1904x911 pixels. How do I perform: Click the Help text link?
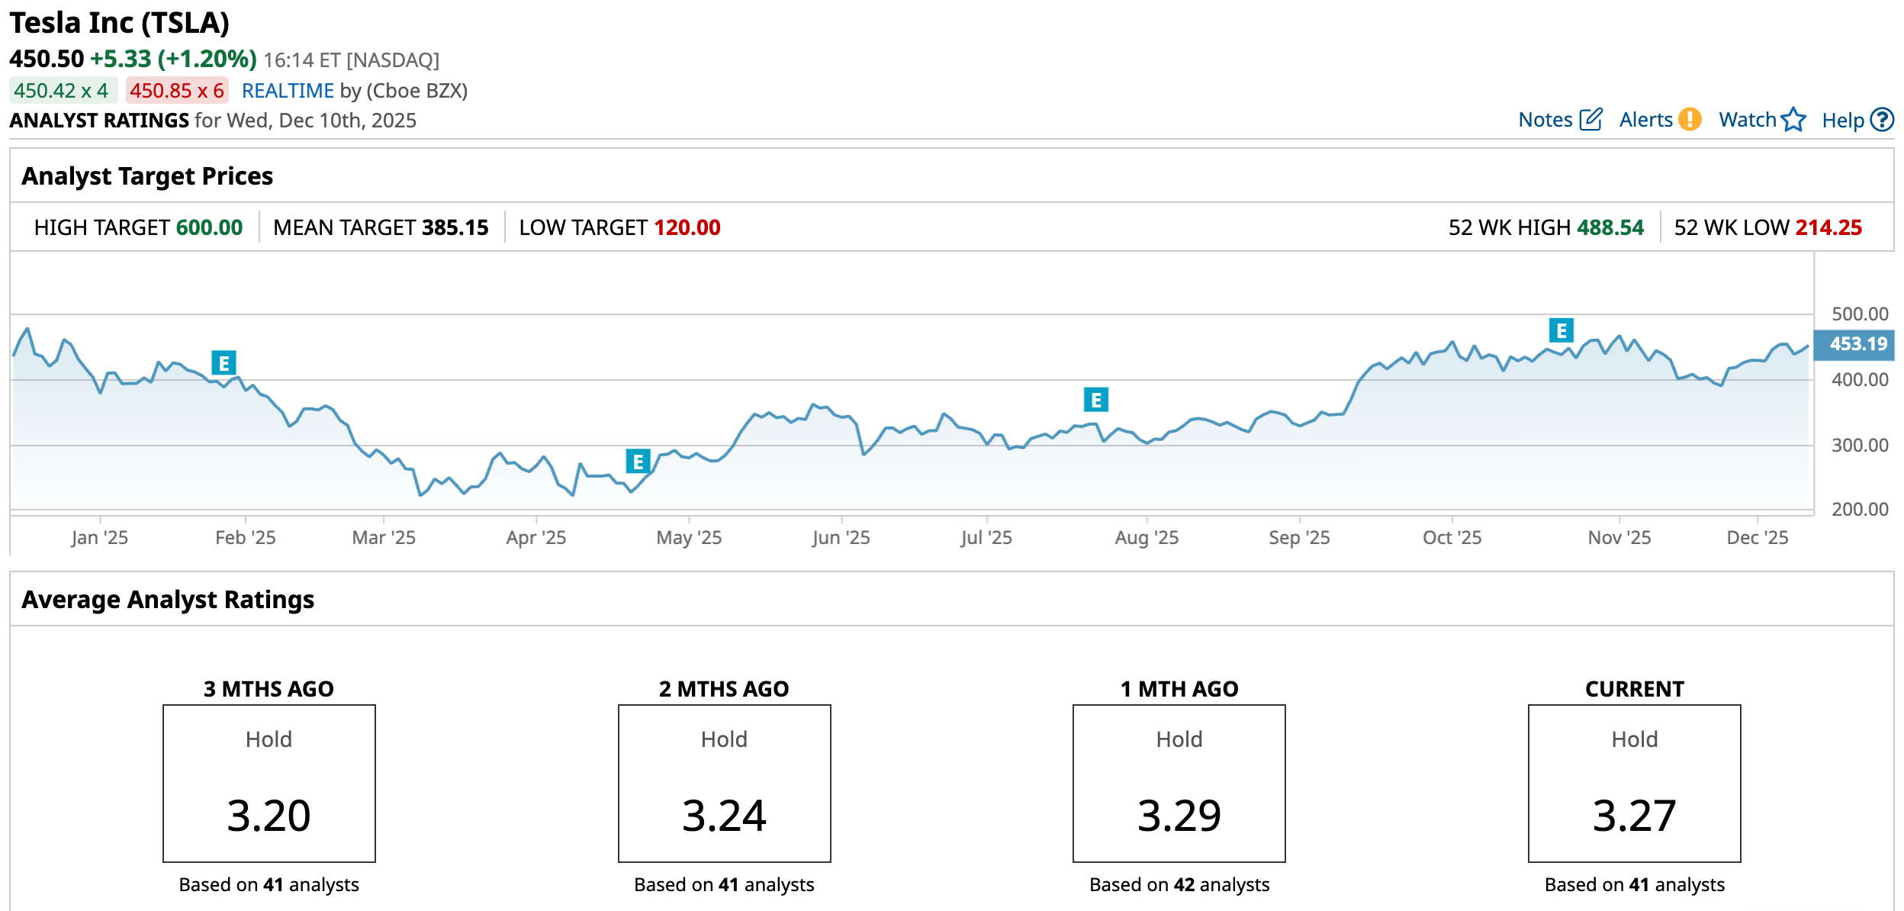point(1842,121)
